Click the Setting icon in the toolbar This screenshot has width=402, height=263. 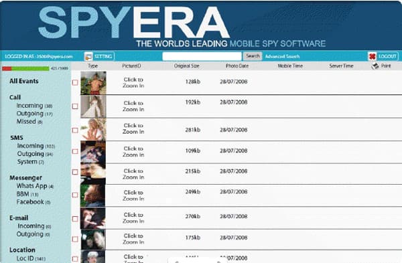pyautogui.click(x=88, y=56)
